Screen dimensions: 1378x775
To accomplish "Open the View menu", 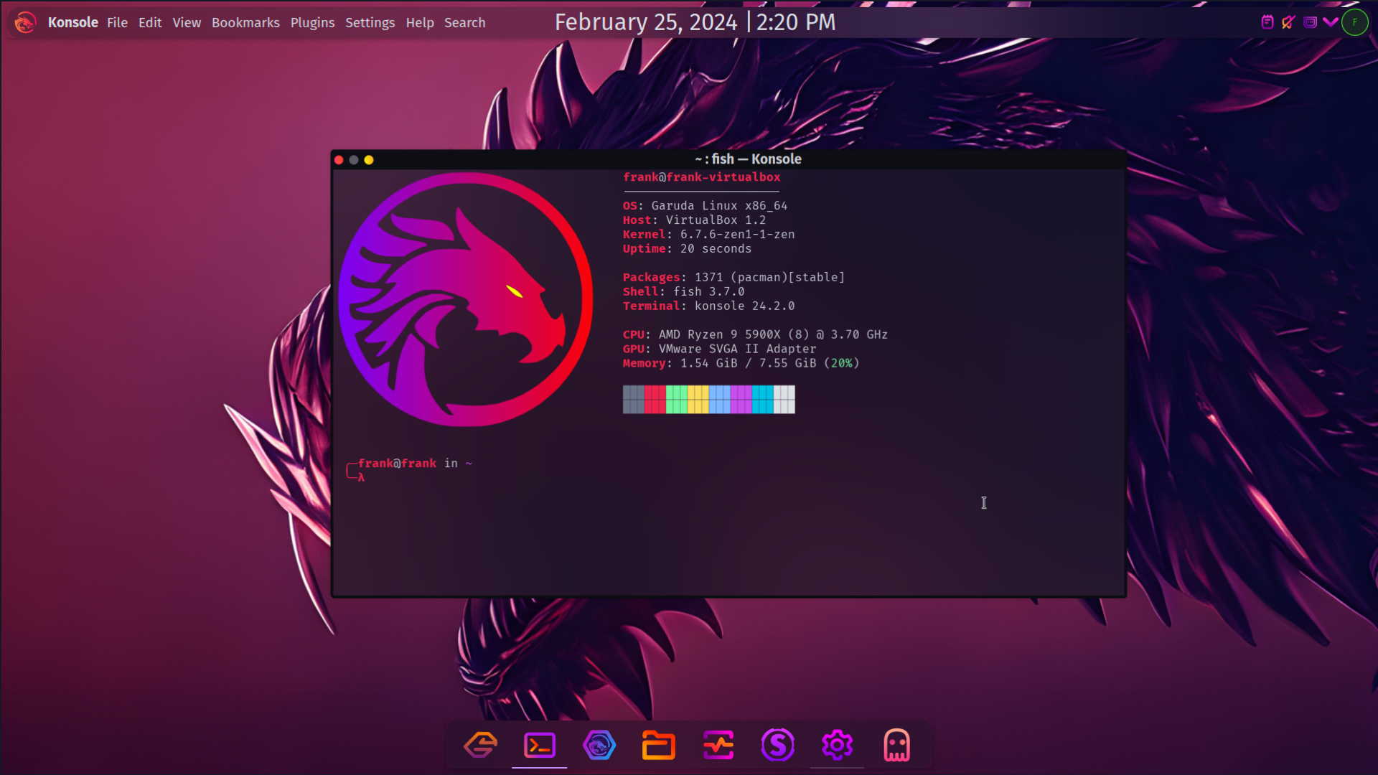I will (187, 22).
